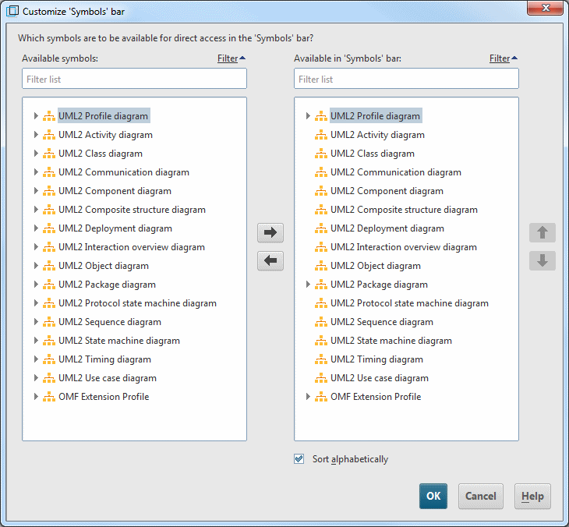Select UML2 Interaction overview diagram in right list
This screenshot has height=527, width=569.
tap(404, 247)
